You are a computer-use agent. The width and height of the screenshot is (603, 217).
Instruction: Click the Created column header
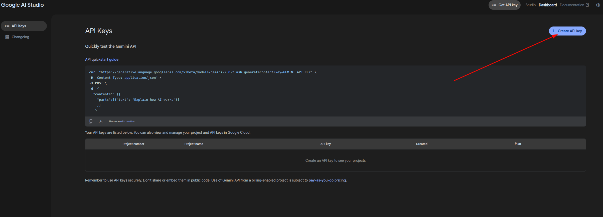(x=422, y=144)
